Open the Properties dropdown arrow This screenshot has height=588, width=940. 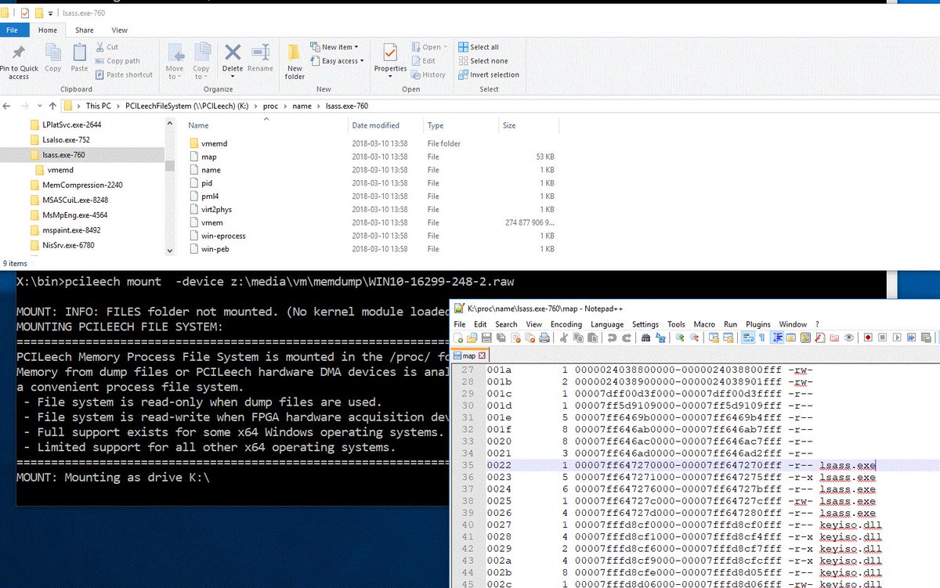point(390,77)
